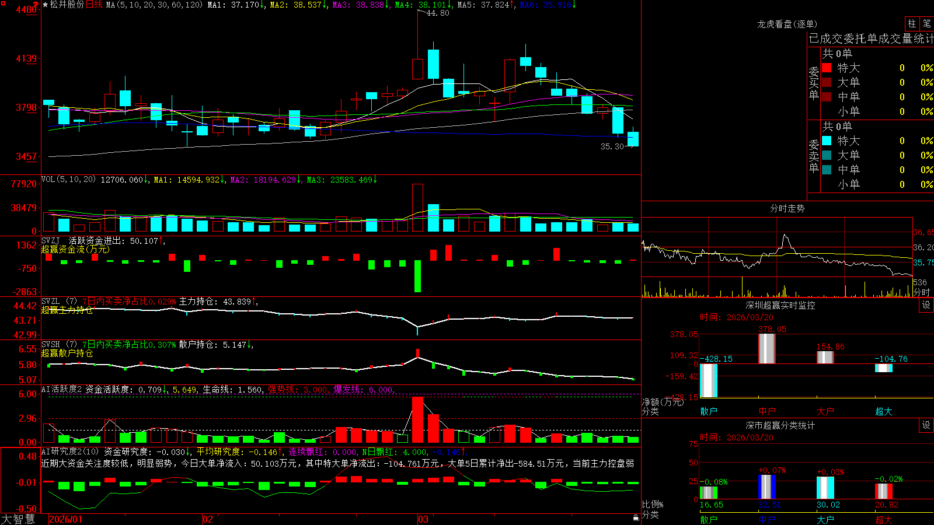Click the 大智慧 logo text at bottom-left

pos(18,519)
